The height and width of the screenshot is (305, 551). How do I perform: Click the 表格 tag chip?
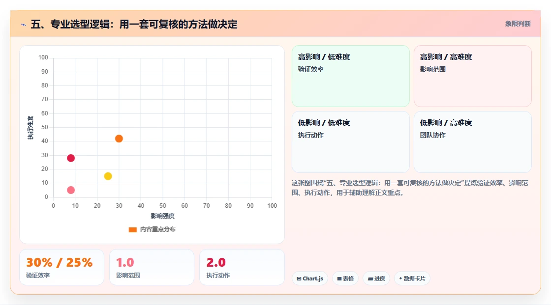(x=345, y=278)
